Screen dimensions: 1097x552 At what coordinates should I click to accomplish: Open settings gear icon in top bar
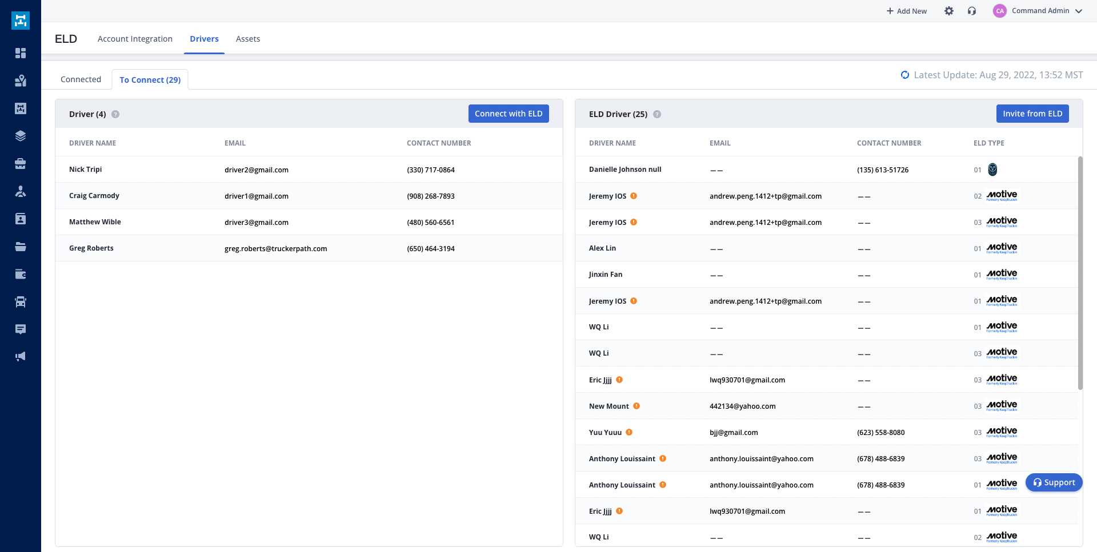coord(949,11)
